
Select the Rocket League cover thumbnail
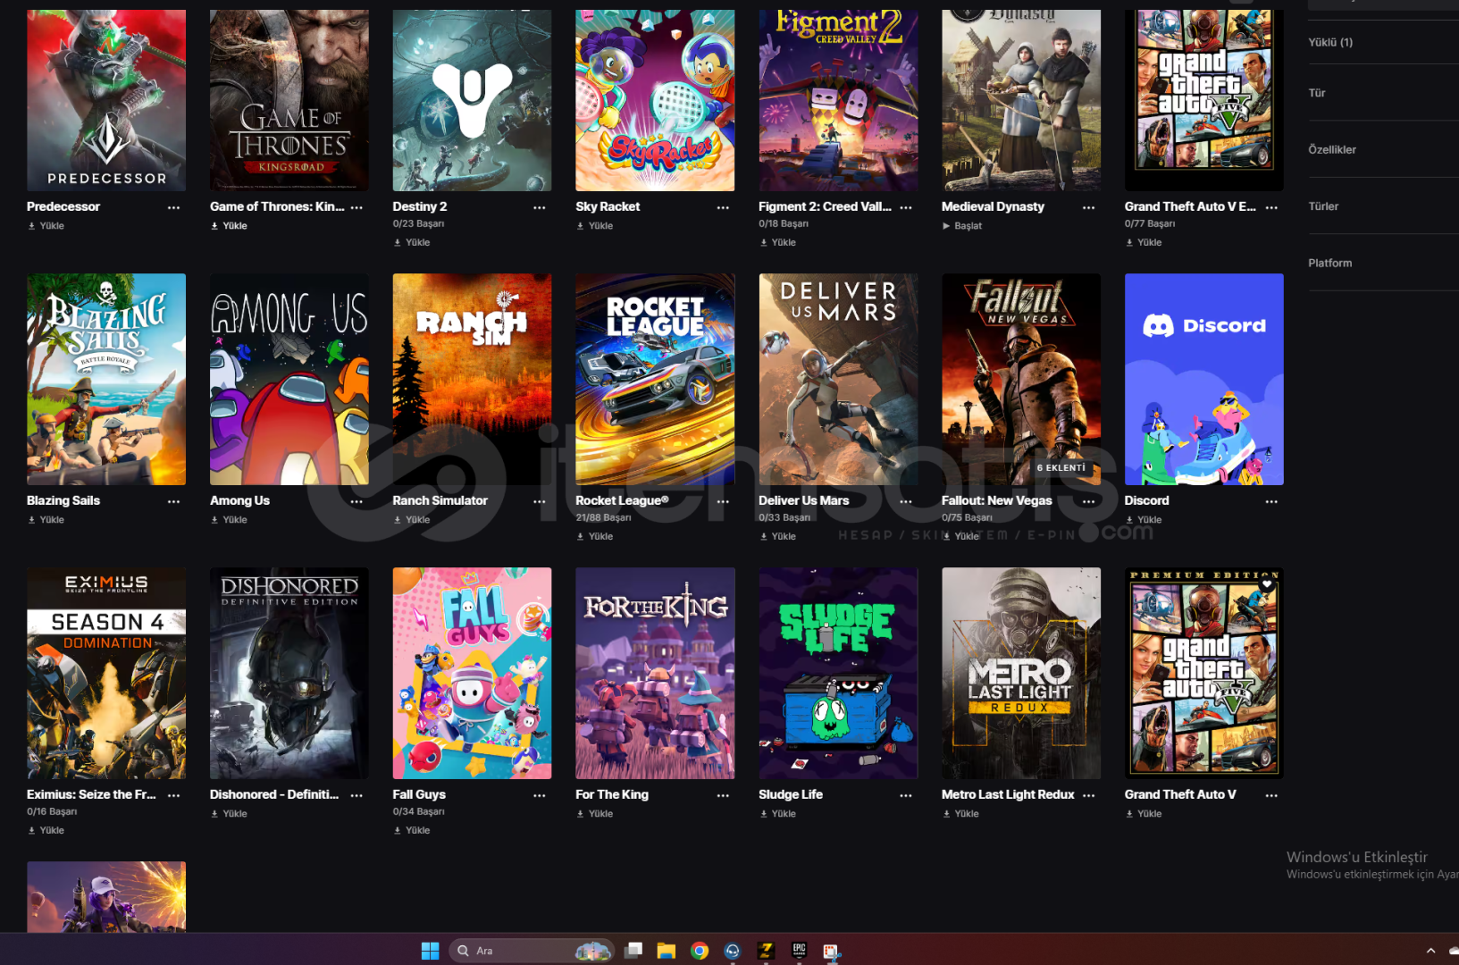655,379
